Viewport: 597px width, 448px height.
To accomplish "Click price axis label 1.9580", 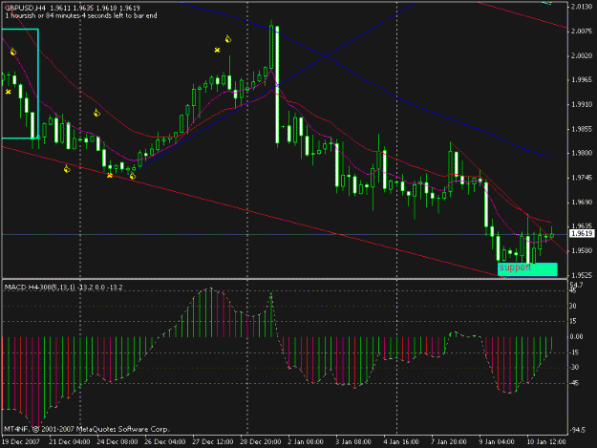I will pos(582,251).
